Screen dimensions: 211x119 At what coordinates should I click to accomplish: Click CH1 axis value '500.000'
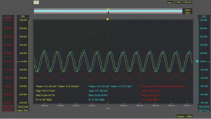click(23, 20)
